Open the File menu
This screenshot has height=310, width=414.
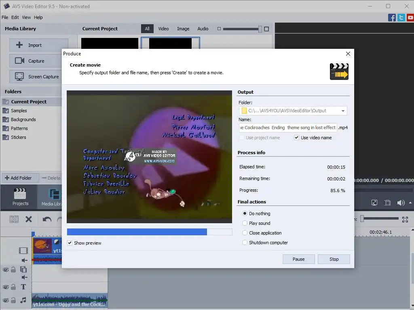pyautogui.click(x=5, y=17)
